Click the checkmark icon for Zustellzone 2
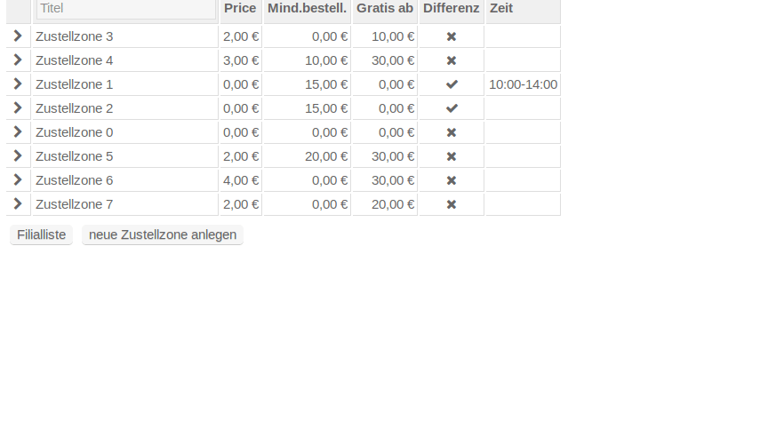The width and height of the screenshot is (768, 437). tap(452, 108)
